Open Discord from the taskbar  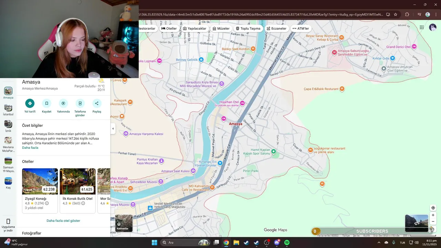pos(277,242)
